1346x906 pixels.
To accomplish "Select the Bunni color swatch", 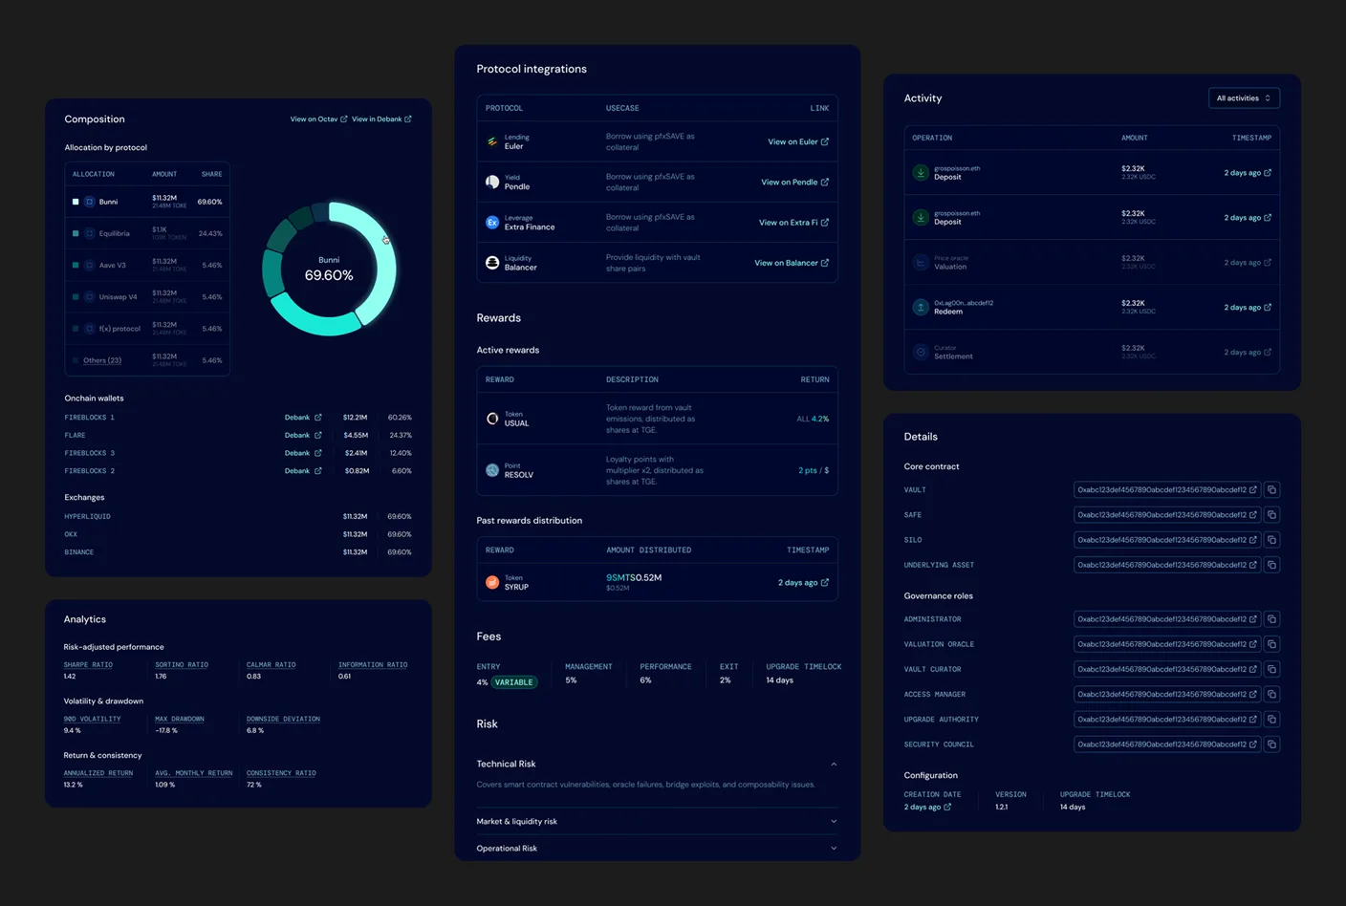I will click(76, 202).
